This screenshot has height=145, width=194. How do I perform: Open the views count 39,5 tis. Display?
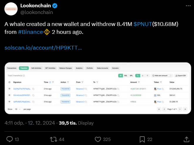point(76,123)
